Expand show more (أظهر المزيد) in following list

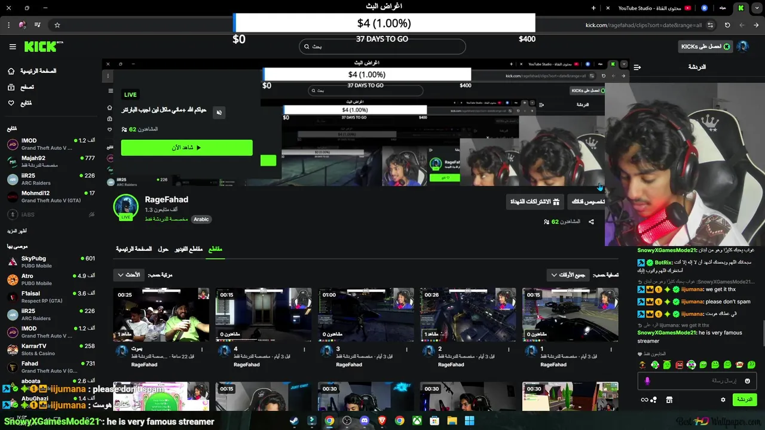pyautogui.click(x=17, y=231)
